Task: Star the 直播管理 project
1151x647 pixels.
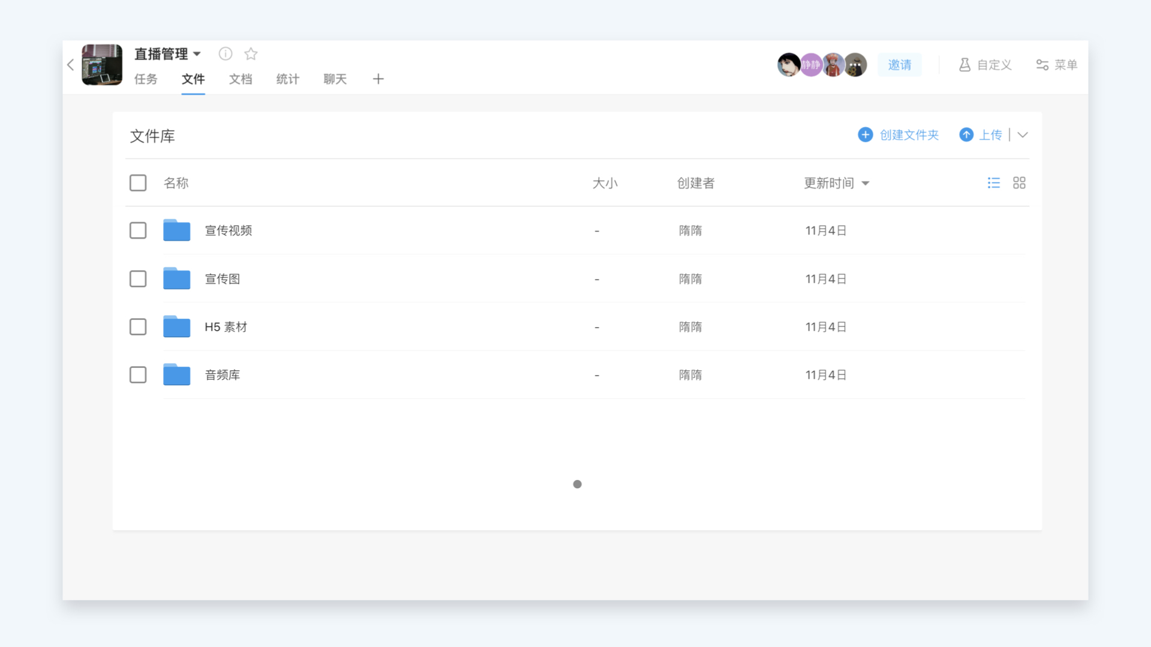Action: coord(251,54)
